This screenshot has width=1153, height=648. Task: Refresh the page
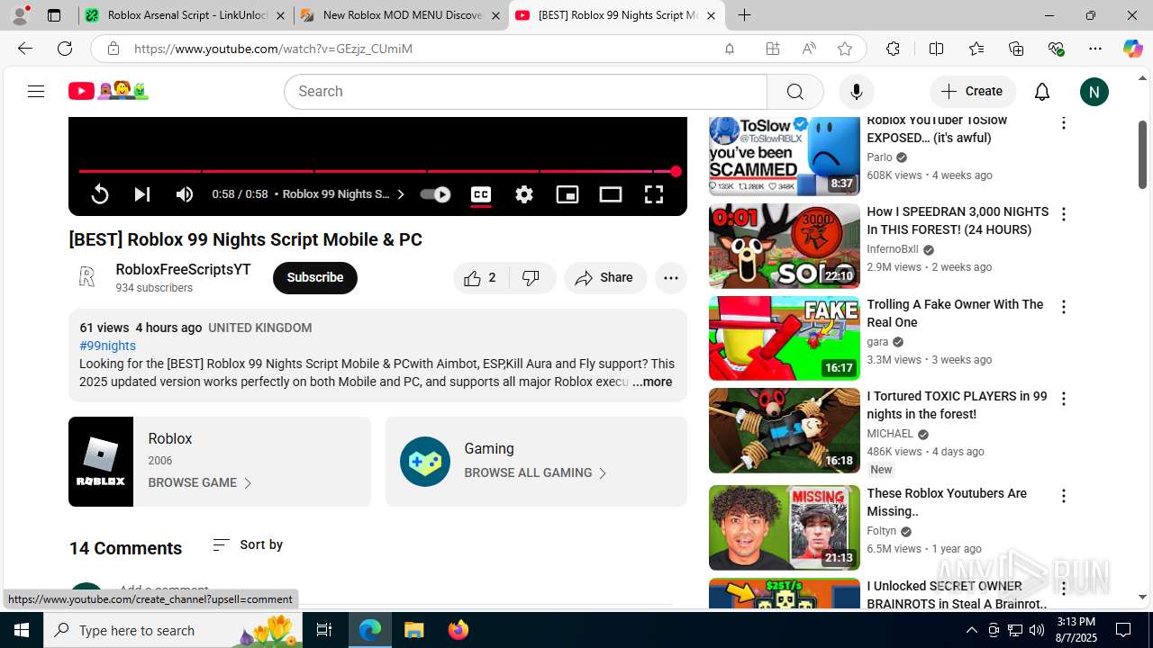tap(65, 49)
